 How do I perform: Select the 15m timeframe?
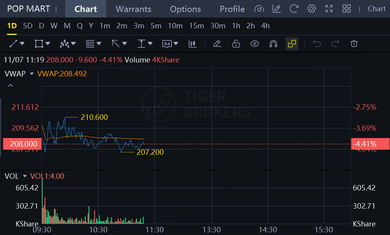pyautogui.click(x=196, y=26)
